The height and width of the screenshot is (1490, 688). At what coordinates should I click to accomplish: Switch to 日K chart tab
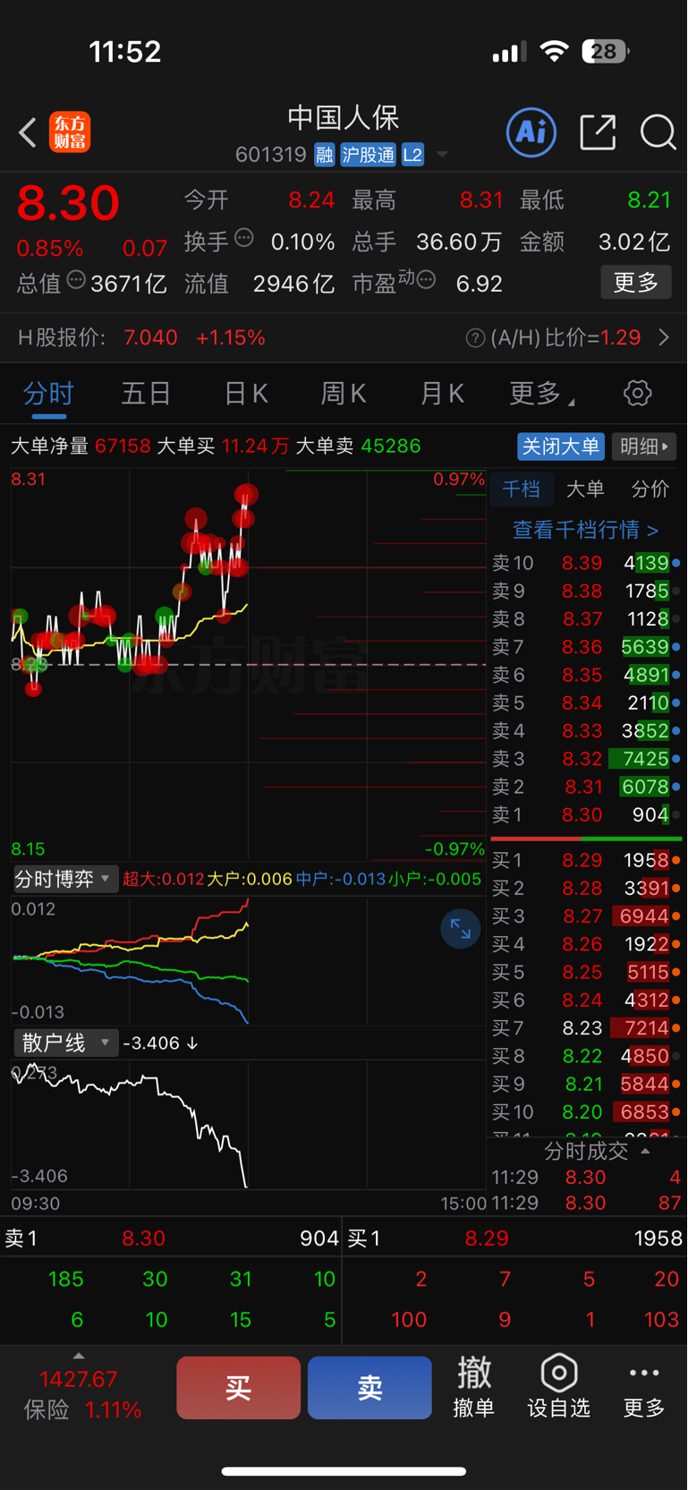click(x=245, y=393)
